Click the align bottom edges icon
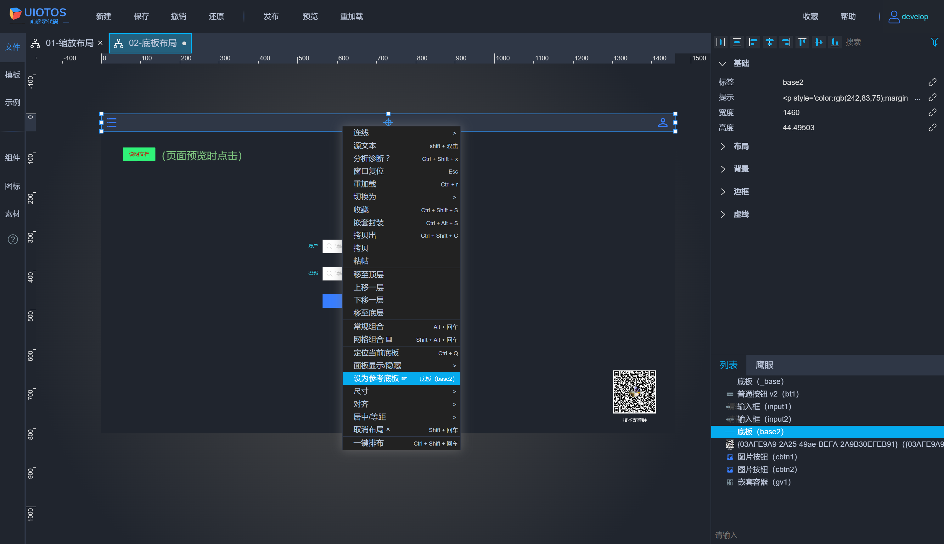The height and width of the screenshot is (544, 944). tap(835, 42)
